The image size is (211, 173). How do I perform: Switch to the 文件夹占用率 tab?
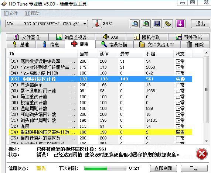coord(157,45)
